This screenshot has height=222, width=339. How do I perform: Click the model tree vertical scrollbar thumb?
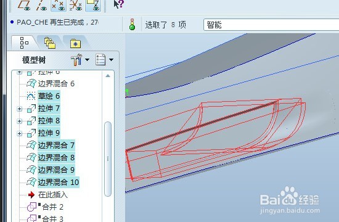pos(108,159)
